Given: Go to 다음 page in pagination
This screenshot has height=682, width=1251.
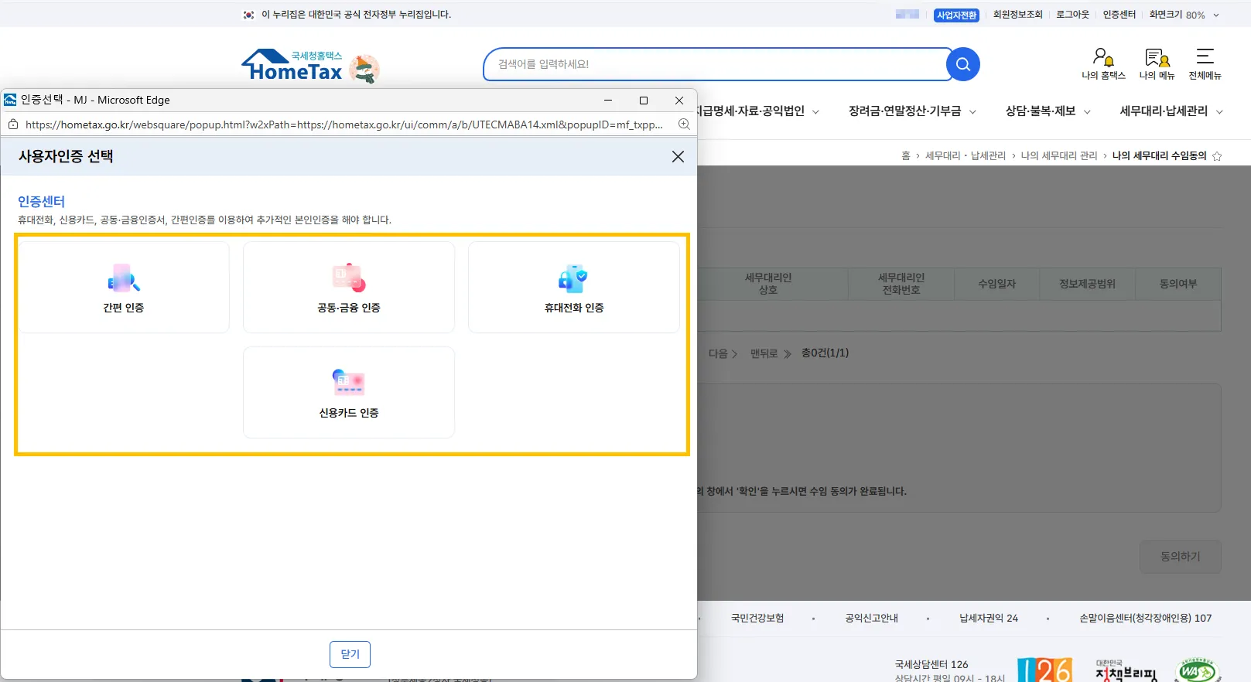Looking at the screenshot, I should (x=723, y=353).
